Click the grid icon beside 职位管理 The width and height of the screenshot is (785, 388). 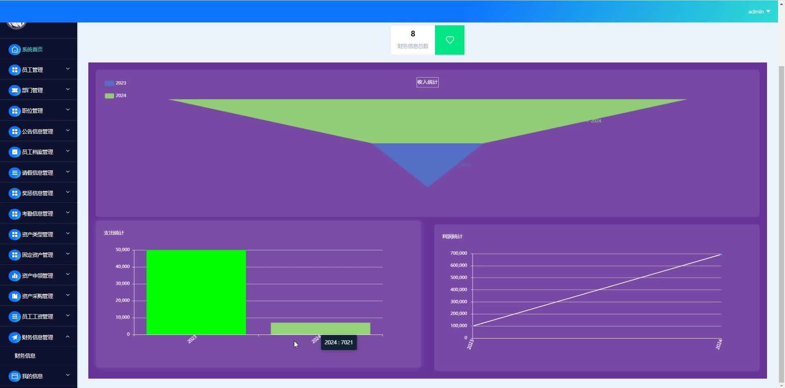click(x=15, y=111)
